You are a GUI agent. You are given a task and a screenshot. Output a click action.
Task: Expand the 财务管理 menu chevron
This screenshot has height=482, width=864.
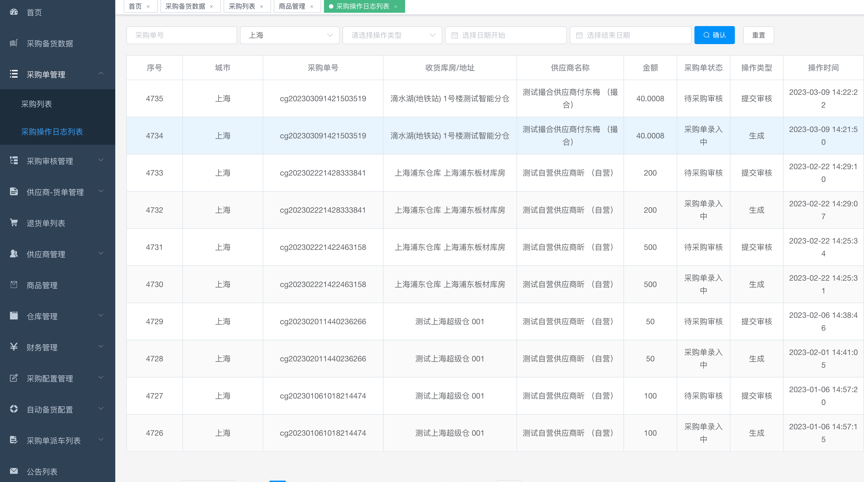click(x=101, y=346)
